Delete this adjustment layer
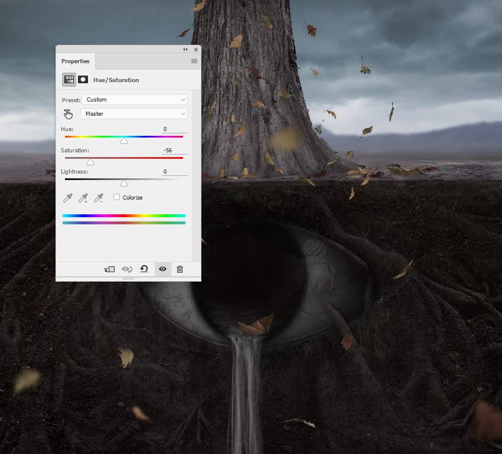The height and width of the screenshot is (454, 502). [180, 269]
